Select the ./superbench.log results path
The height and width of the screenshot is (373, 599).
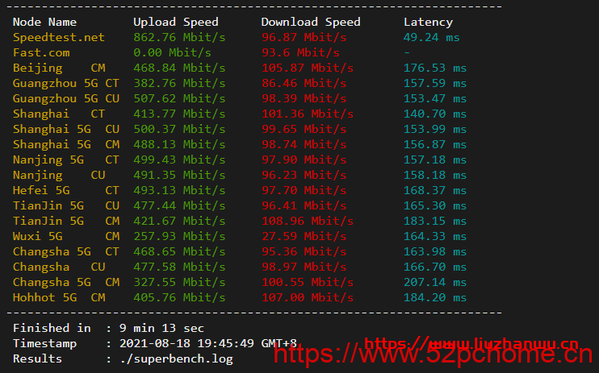[x=176, y=358]
